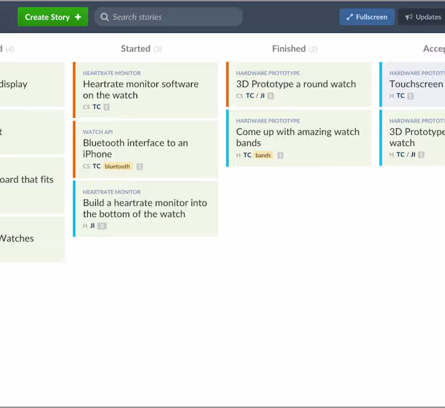The height and width of the screenshot is (408, 445).
Task: Click points badge on Heartrate monitor software story
Action: [106, 107]
